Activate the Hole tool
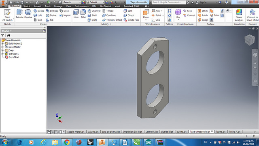Viewport: 259px width, 146px height. 76,14
